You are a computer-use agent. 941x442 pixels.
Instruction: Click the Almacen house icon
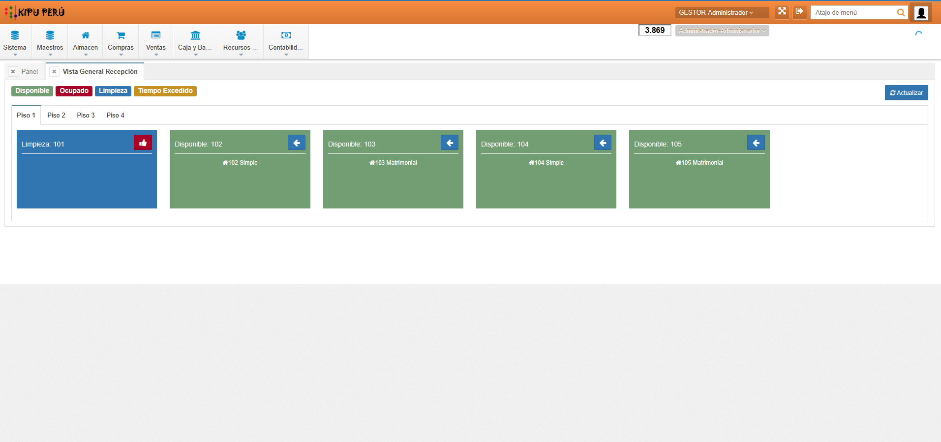coord(86,35)
